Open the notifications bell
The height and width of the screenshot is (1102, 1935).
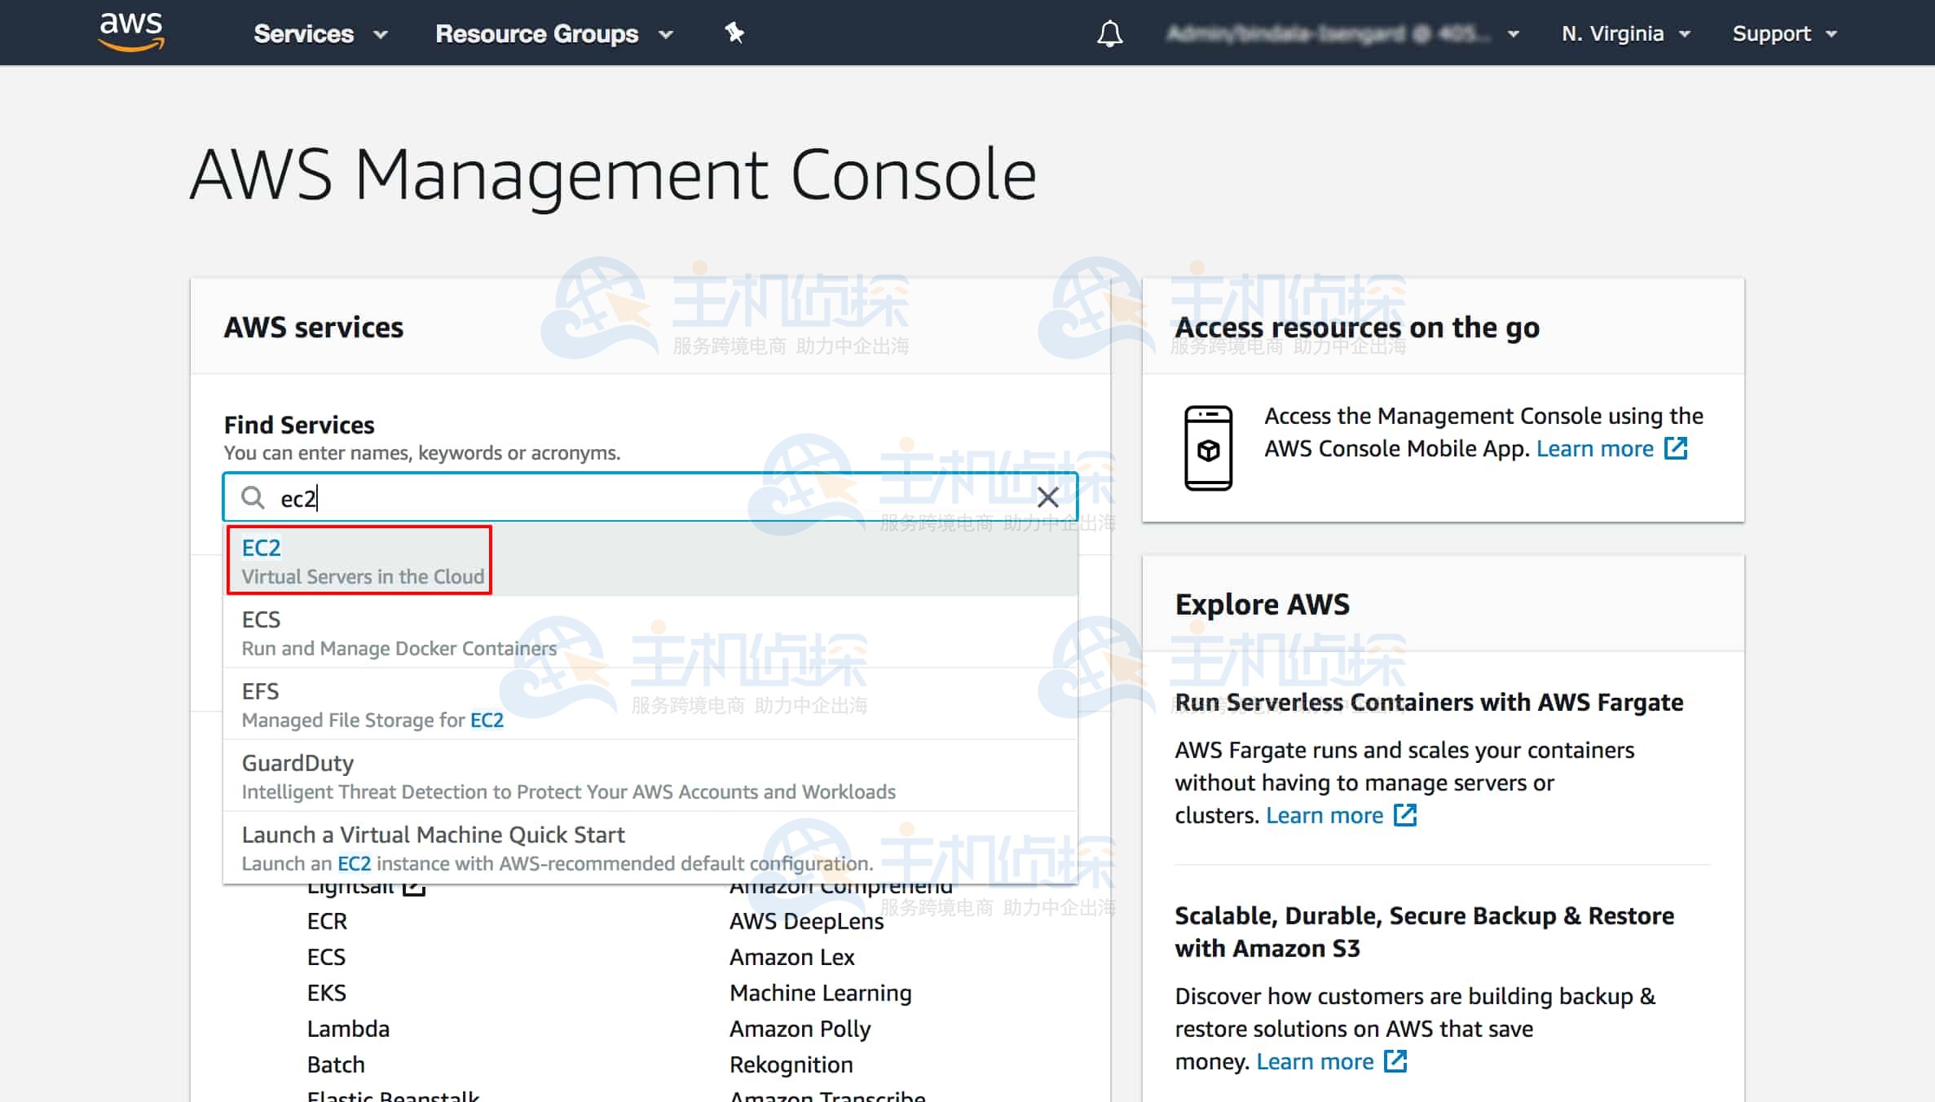pos(1109,33)
